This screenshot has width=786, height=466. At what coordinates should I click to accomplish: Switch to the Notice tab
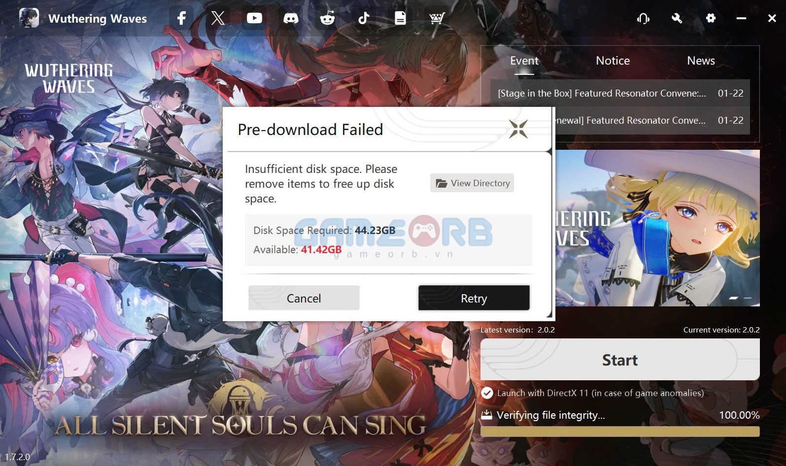(613, 61)
